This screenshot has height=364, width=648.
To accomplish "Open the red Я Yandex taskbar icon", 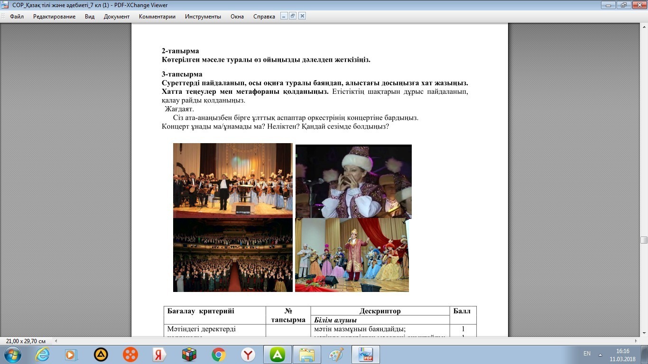I will coord(159,355).
